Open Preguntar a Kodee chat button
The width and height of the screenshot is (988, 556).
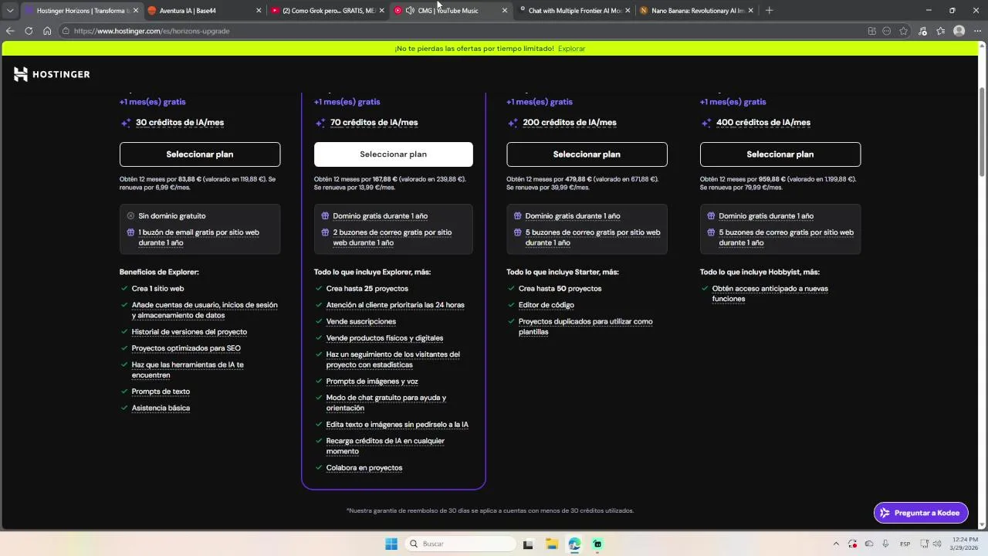(x=921, y=513)
